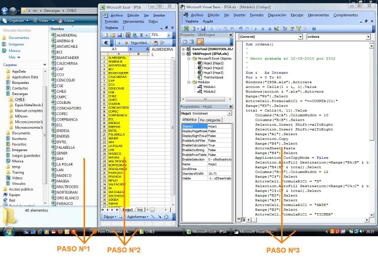
Task: Open the Object Browser icon in VBA toolbar
Action: coord(299,29)
